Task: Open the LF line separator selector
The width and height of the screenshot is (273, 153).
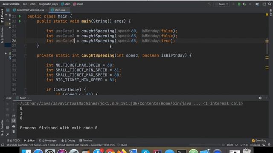Action: (x=237, y=145)
